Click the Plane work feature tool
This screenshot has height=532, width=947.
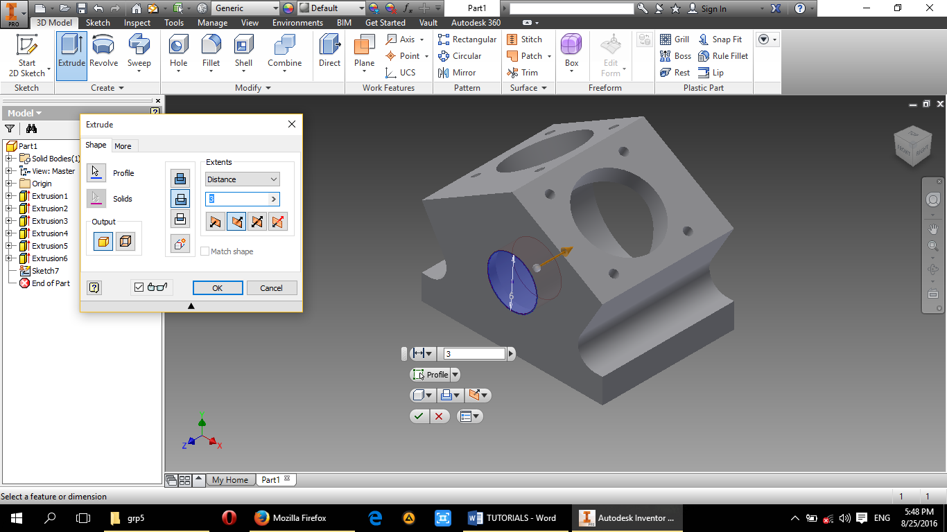pyautogui.click(x=364, y=55)
